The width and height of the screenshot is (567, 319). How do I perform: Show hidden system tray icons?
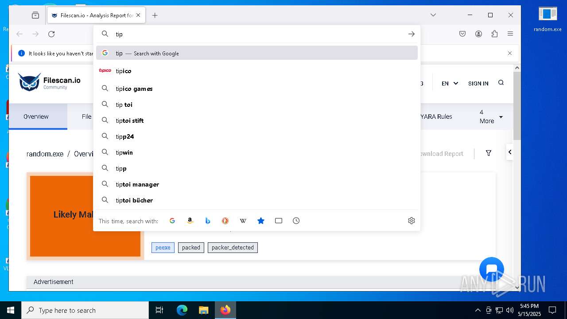tap(478, 310)
